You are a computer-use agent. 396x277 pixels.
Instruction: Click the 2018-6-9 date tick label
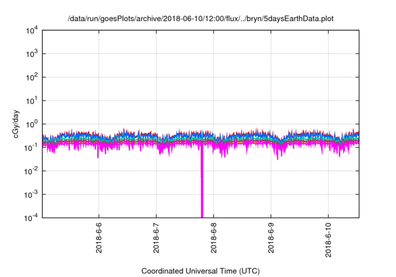click(x=271, y=237)
